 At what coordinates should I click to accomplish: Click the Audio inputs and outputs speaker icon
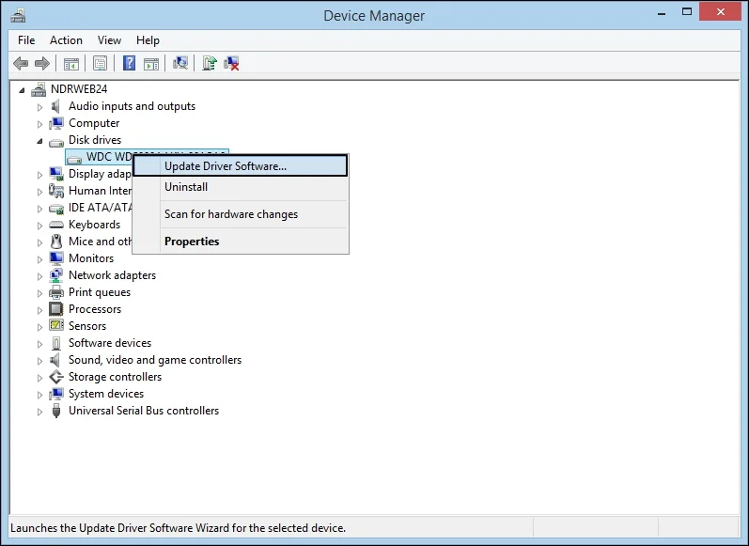pyautogui.click(x=55, y=106)
